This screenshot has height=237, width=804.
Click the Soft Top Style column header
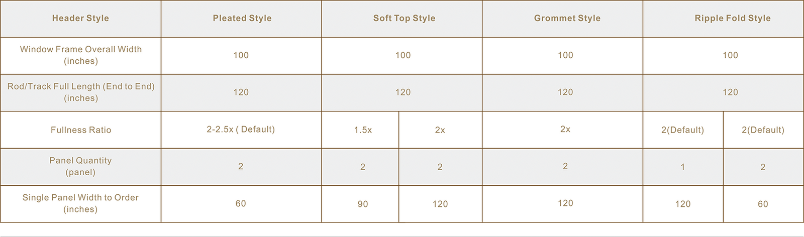pos(404,18)
